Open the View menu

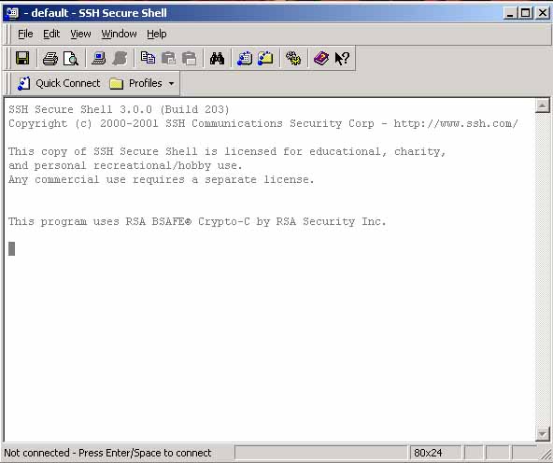[x=80, y=34]
